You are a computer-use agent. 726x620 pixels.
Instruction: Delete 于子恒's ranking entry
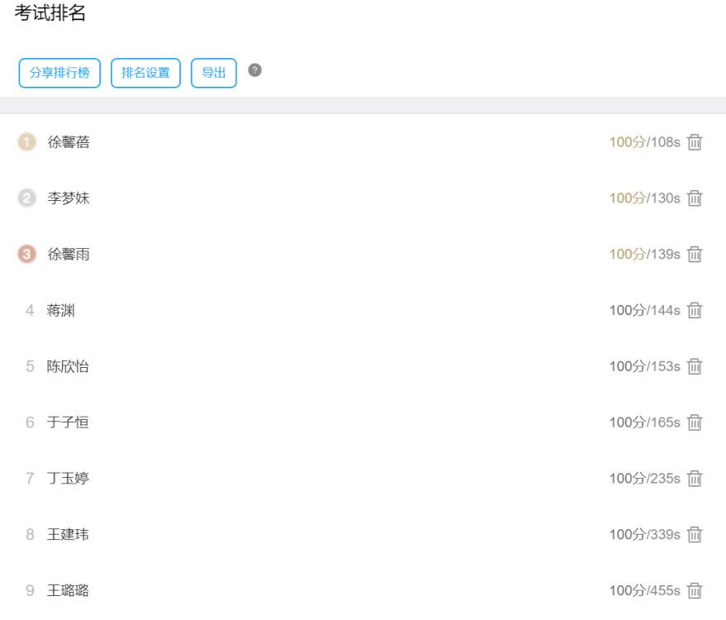coord(695,422)
